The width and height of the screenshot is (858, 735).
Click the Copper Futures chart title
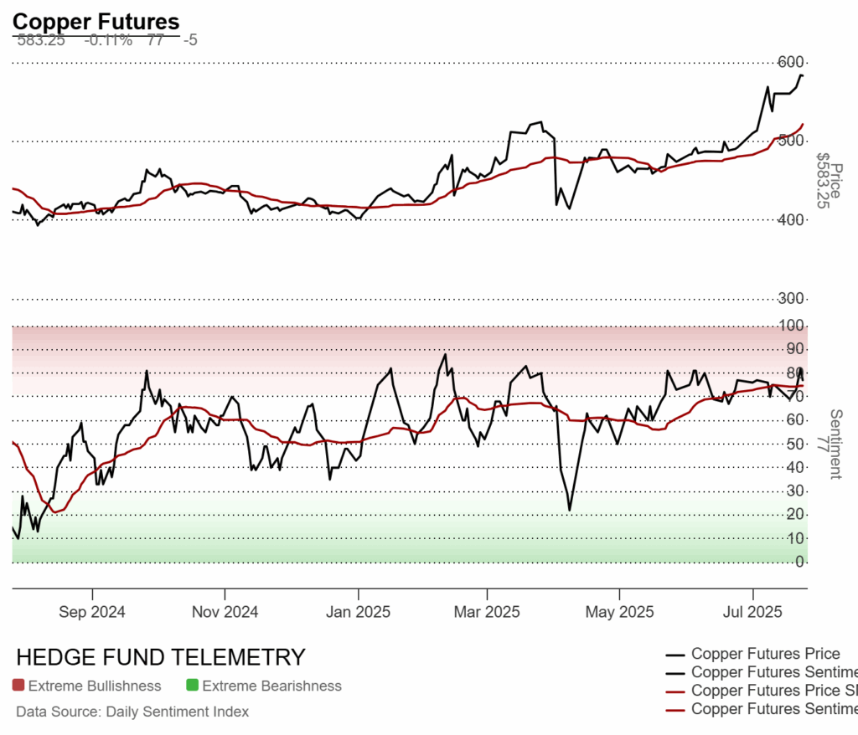[96, 22]
